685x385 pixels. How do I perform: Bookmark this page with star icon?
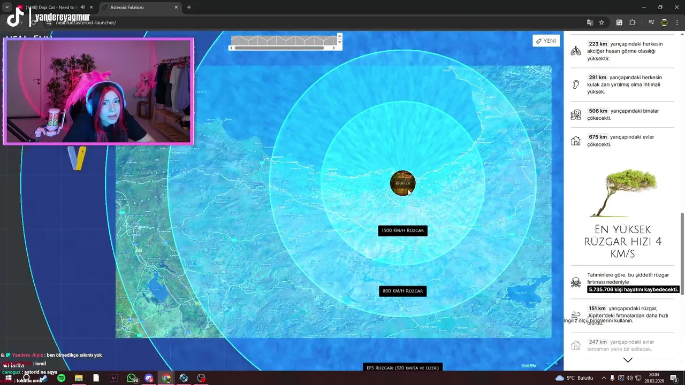602,22
